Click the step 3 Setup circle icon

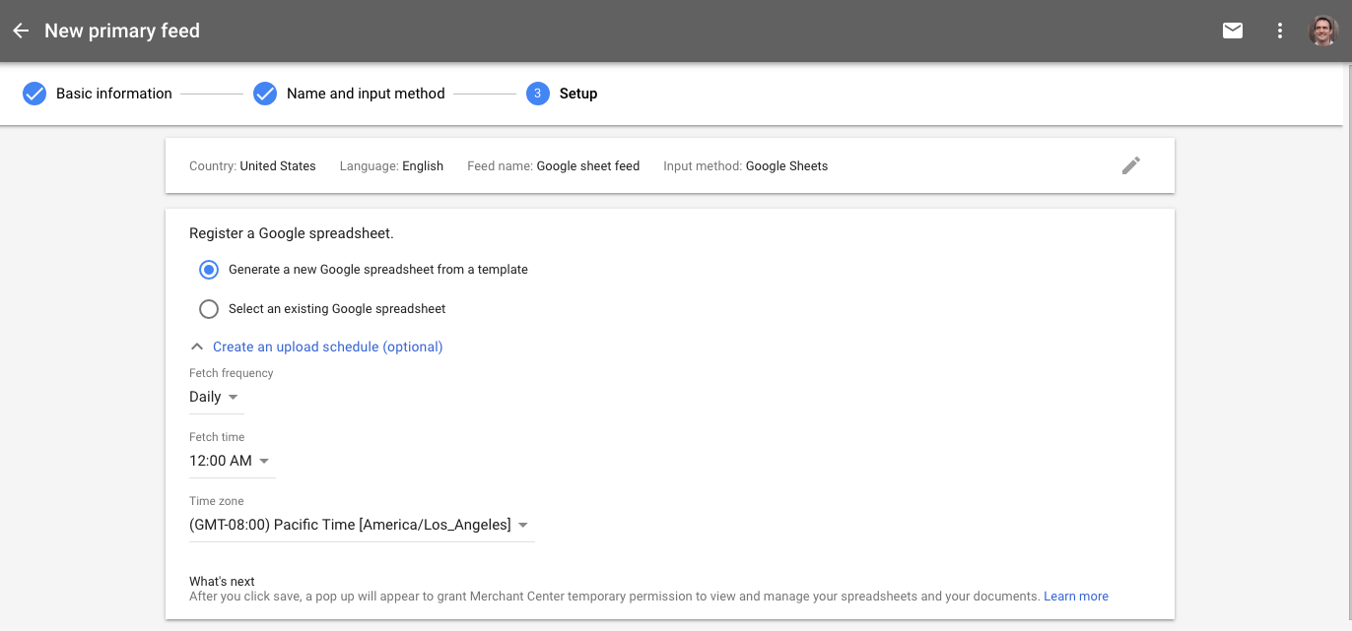tap(537, 94)
